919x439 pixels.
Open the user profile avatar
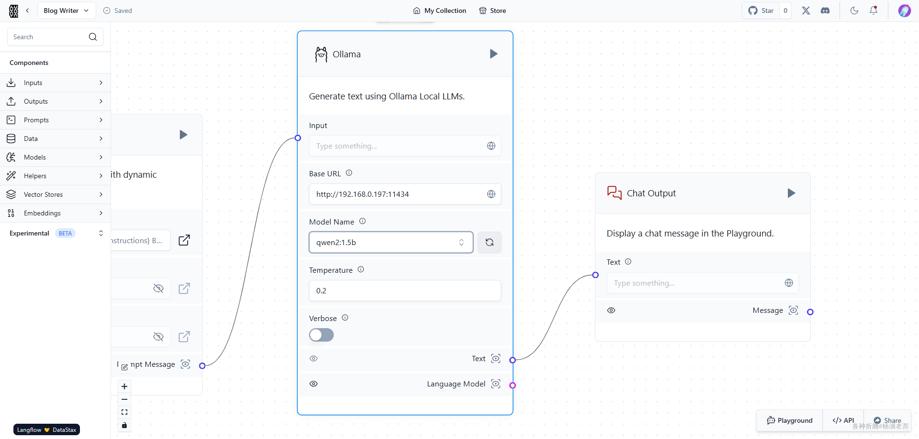904,11
